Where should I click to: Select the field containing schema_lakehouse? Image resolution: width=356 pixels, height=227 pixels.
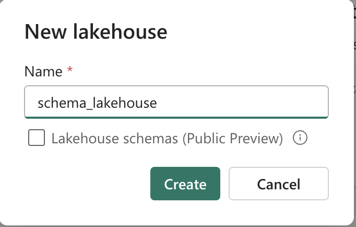(176, 103)
